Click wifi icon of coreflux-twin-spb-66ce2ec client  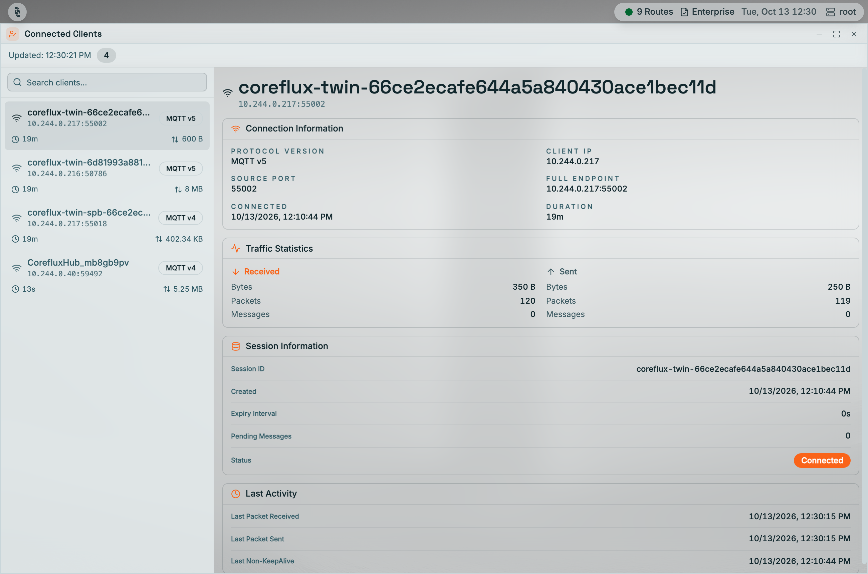(16, 219)
